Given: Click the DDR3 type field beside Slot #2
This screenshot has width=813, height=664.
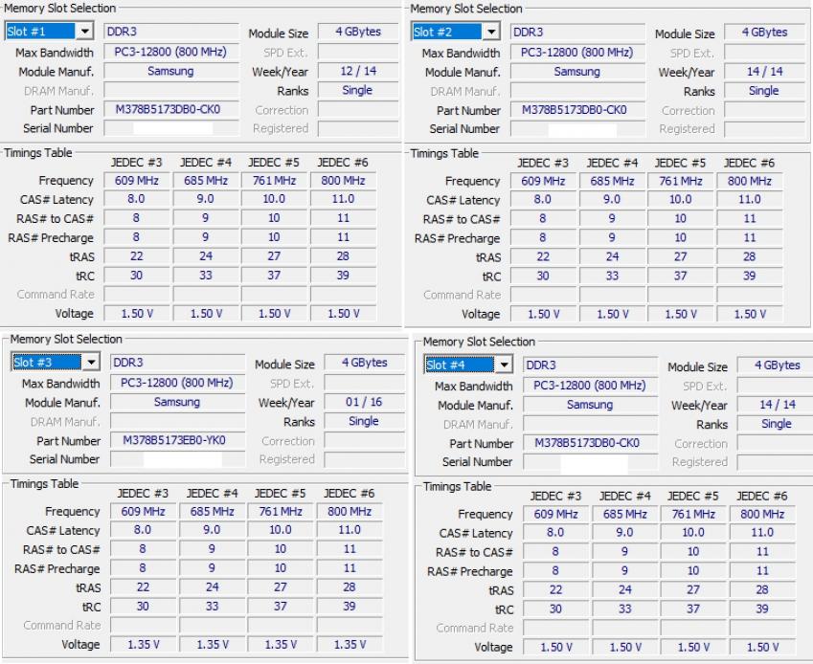Looking at the screenshot, I should click(x=576, y=33).
